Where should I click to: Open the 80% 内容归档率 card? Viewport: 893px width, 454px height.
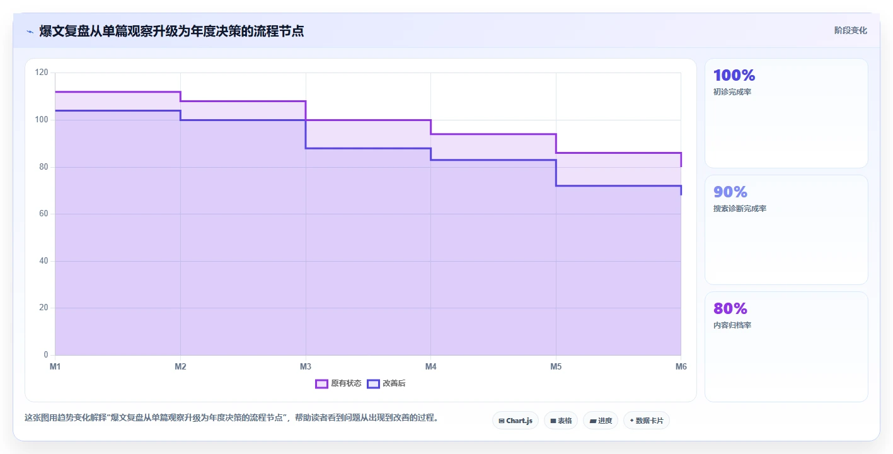coord(786,346)
